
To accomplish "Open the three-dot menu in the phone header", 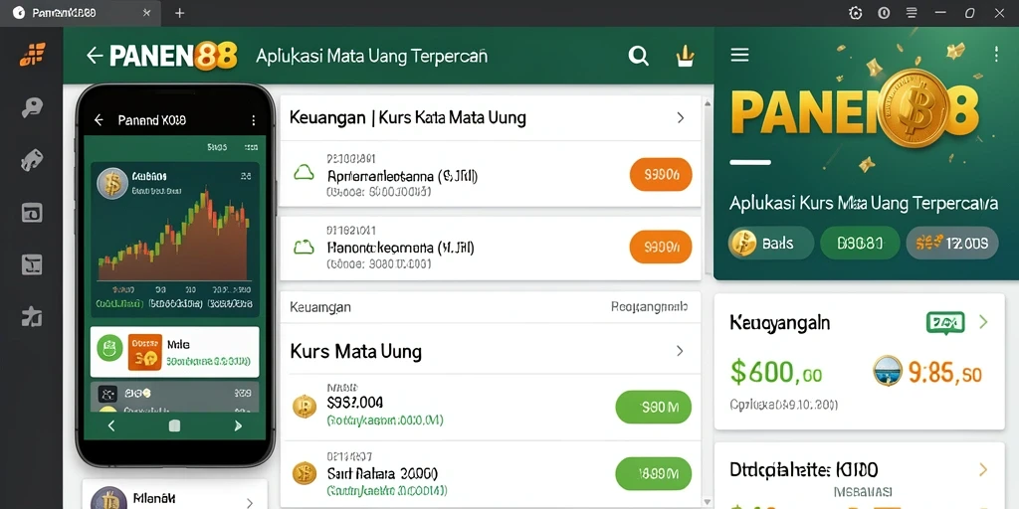I will coord(254,120).
